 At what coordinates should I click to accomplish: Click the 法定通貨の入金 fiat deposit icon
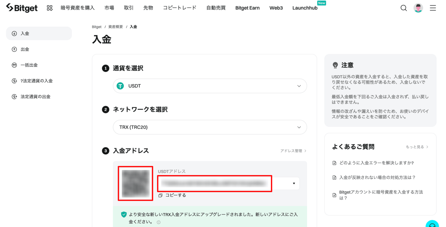[14, 81]
